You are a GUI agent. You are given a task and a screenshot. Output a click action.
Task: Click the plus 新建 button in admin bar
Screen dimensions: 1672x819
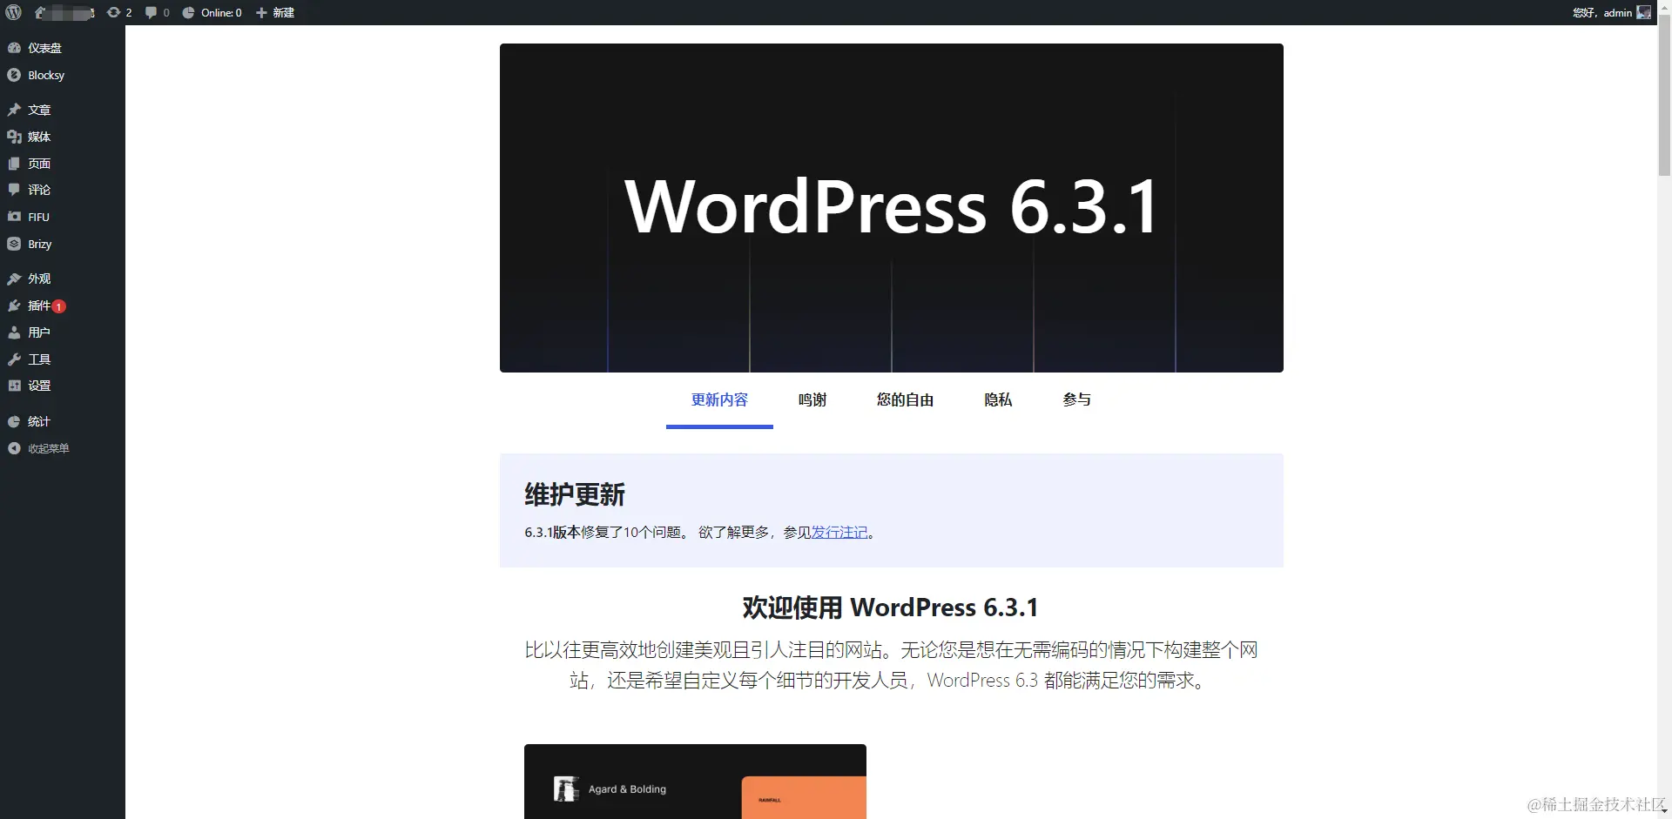(275, 12)
